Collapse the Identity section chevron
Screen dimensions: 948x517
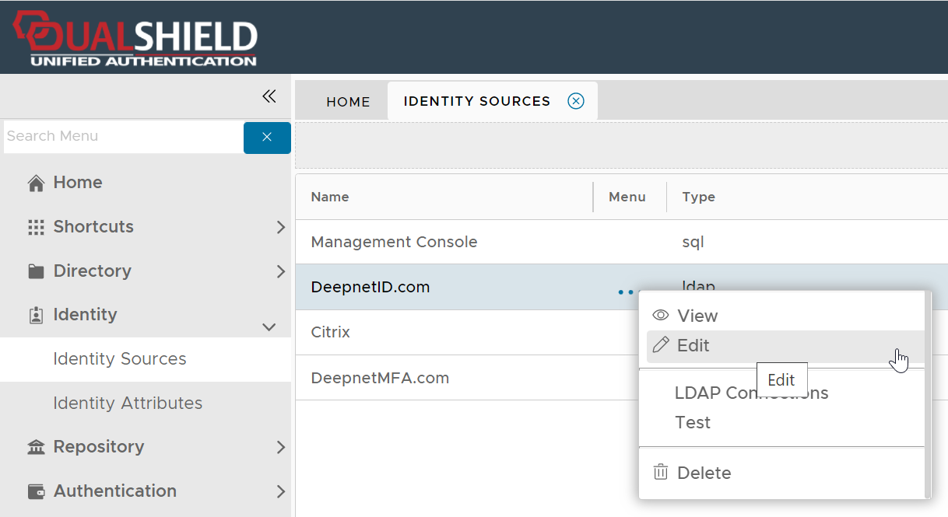click(x=269, y=327)
